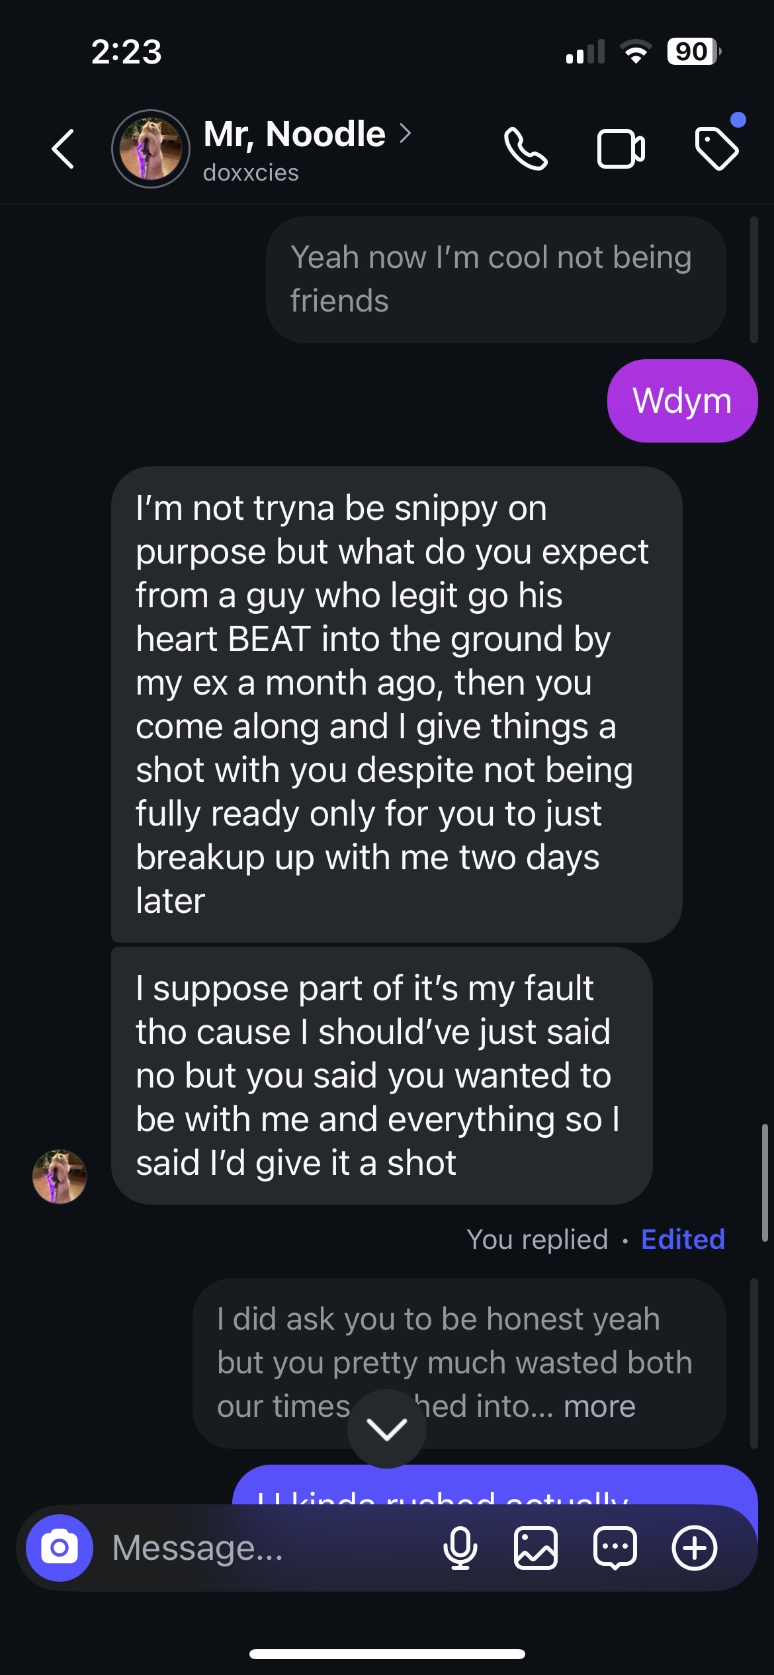The width and height of the screenshot is (774, 1675).
Task: Tap the back arrow icon
Action: tap(64, 149)
